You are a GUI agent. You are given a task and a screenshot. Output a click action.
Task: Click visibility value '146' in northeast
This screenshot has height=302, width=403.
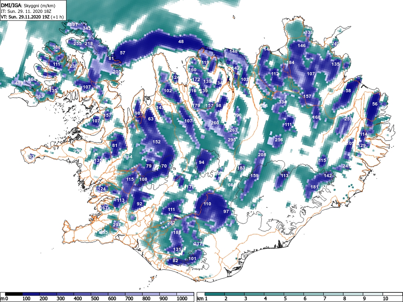click(301, 46)
